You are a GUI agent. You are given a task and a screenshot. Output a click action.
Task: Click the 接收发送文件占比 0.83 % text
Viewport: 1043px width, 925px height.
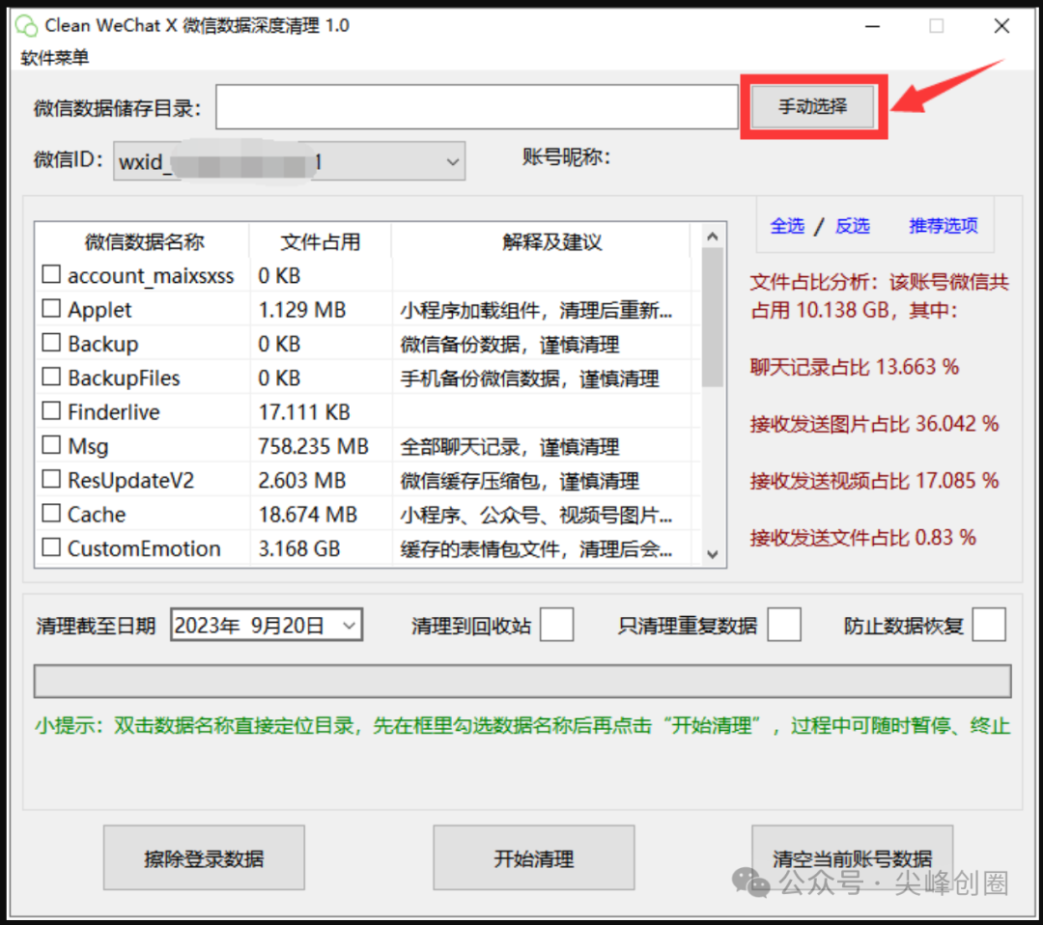862,537
